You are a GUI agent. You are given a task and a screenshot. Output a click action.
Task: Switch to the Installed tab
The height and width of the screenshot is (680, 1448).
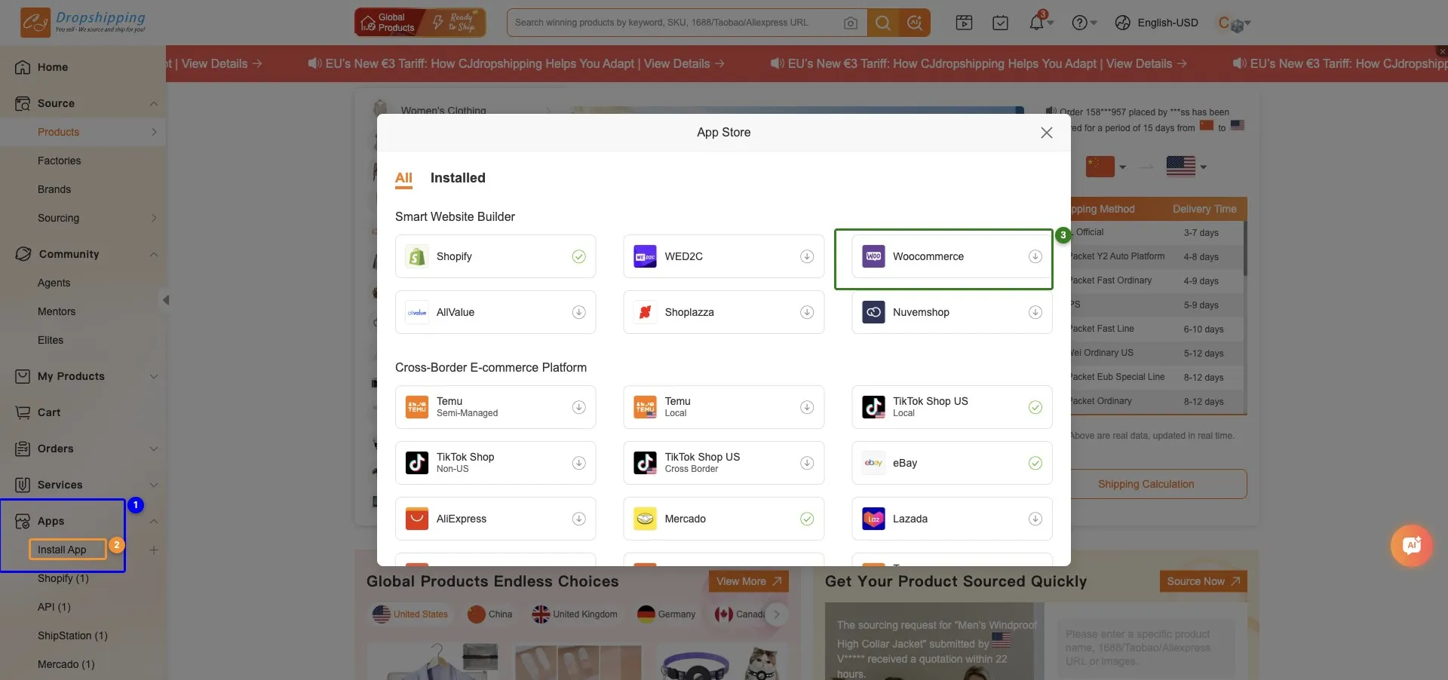(458, 178)
